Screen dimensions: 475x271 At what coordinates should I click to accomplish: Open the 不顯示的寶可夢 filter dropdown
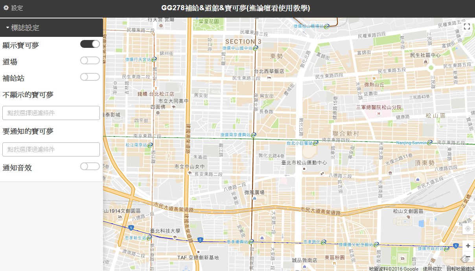click(x=51, y=113)
